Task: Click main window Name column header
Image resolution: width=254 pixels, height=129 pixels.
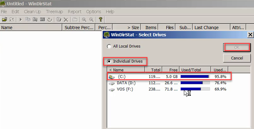Action: point(31,28)
